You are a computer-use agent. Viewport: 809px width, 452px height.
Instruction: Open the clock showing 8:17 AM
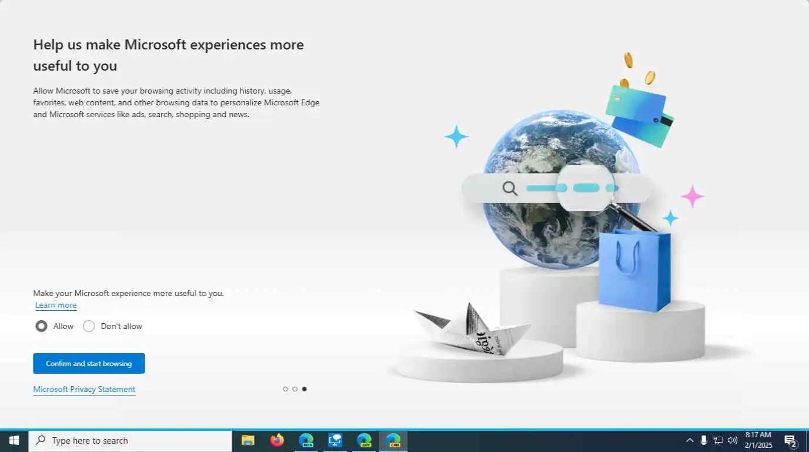click(x=758, y=440)
